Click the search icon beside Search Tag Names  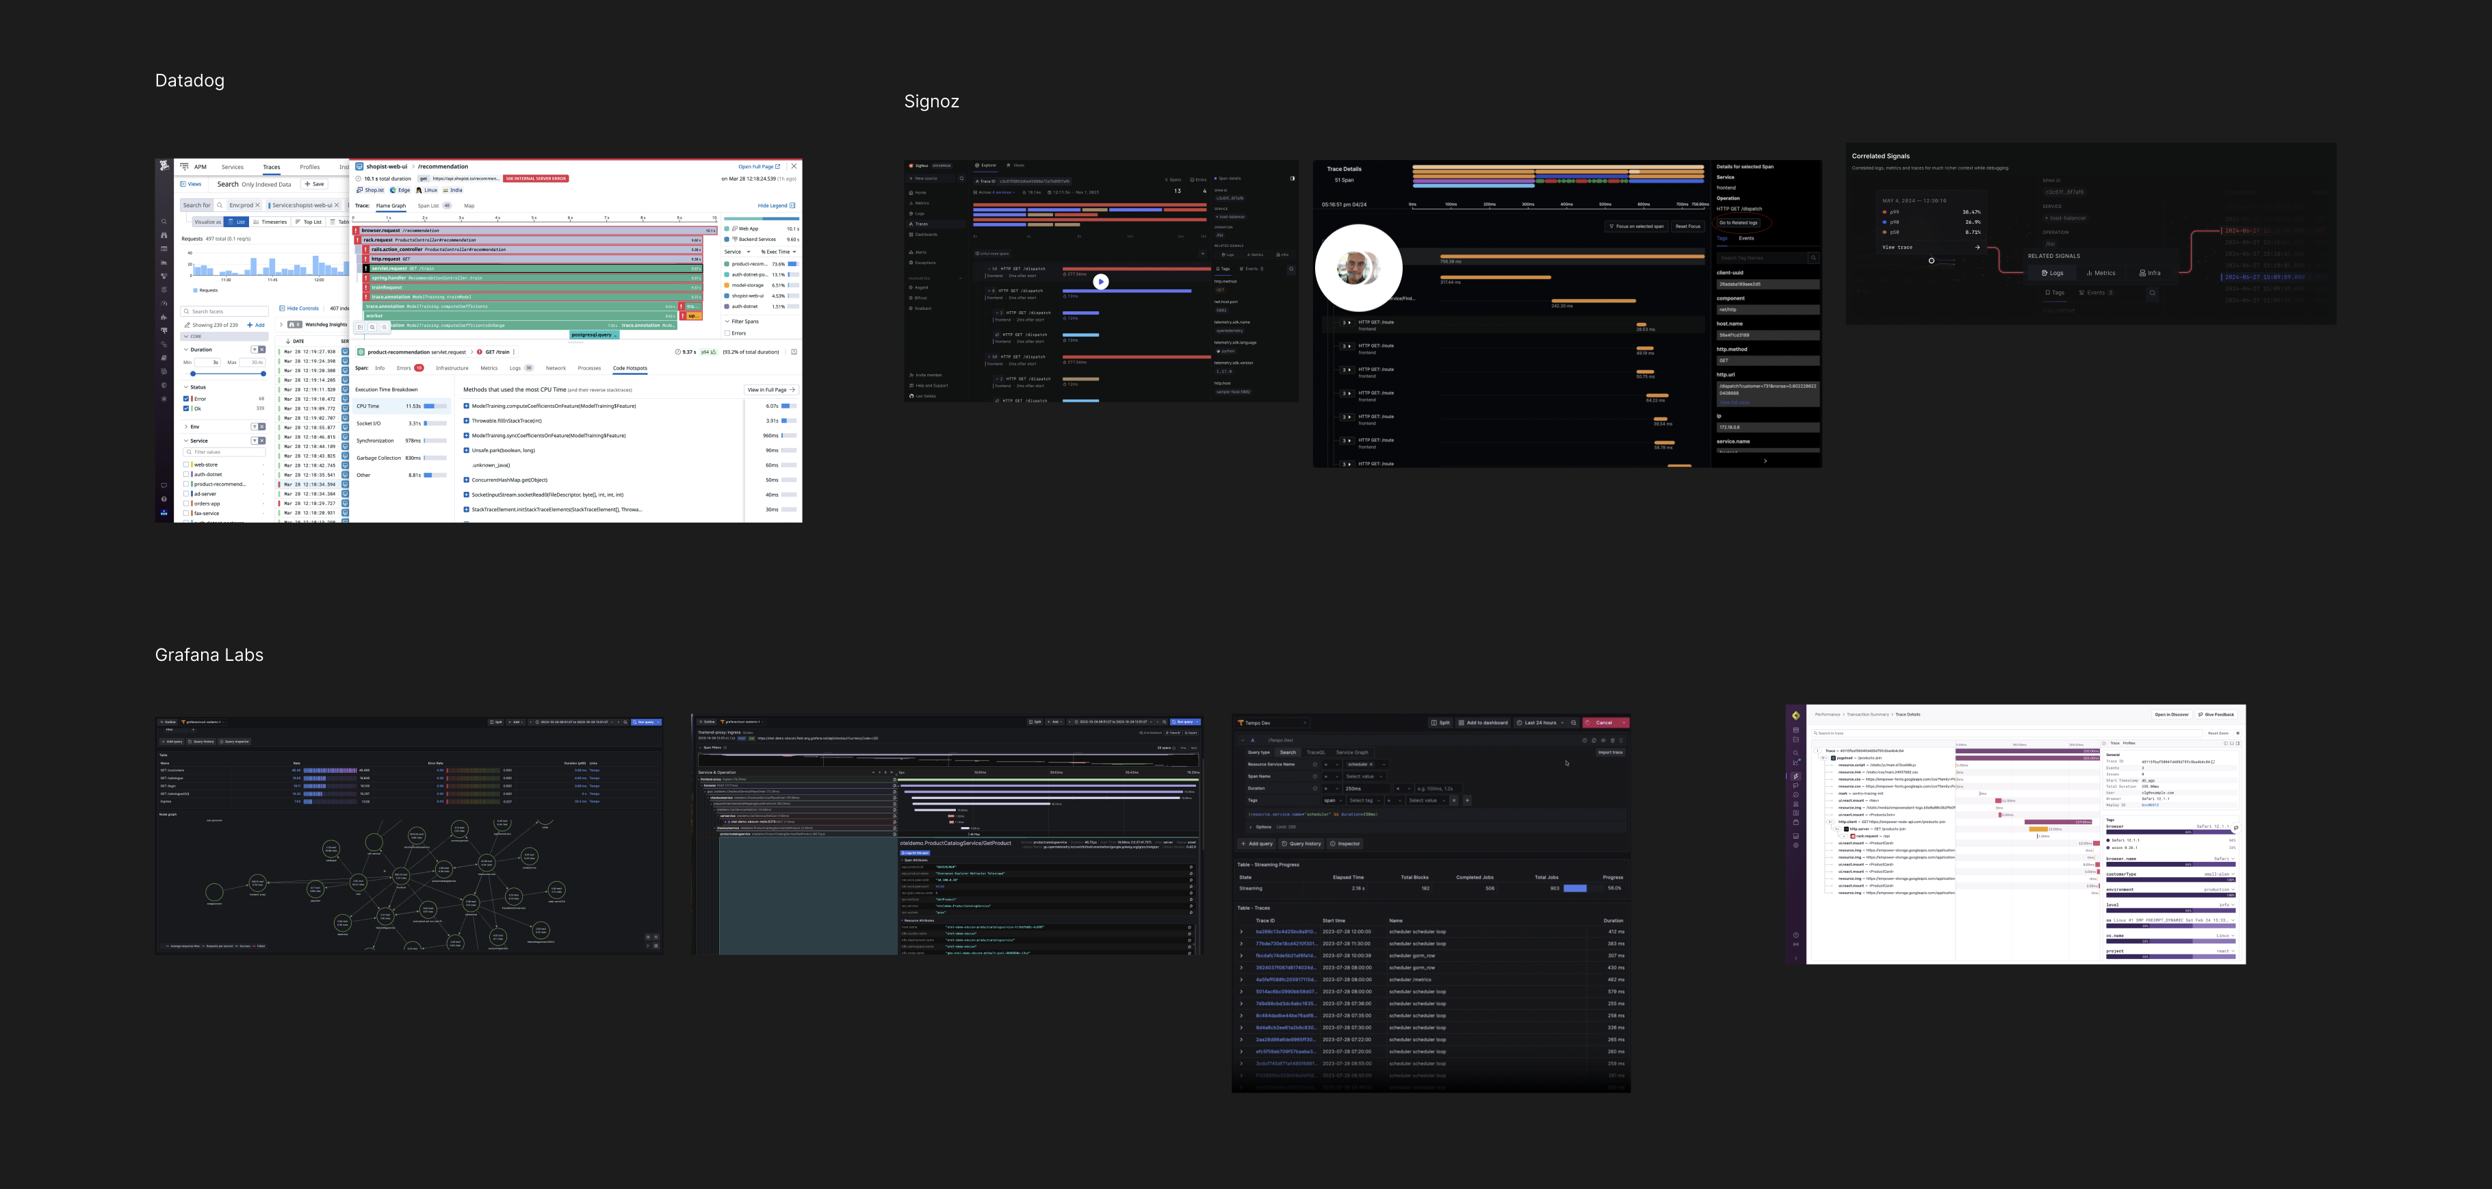[x=1813, y=259]
